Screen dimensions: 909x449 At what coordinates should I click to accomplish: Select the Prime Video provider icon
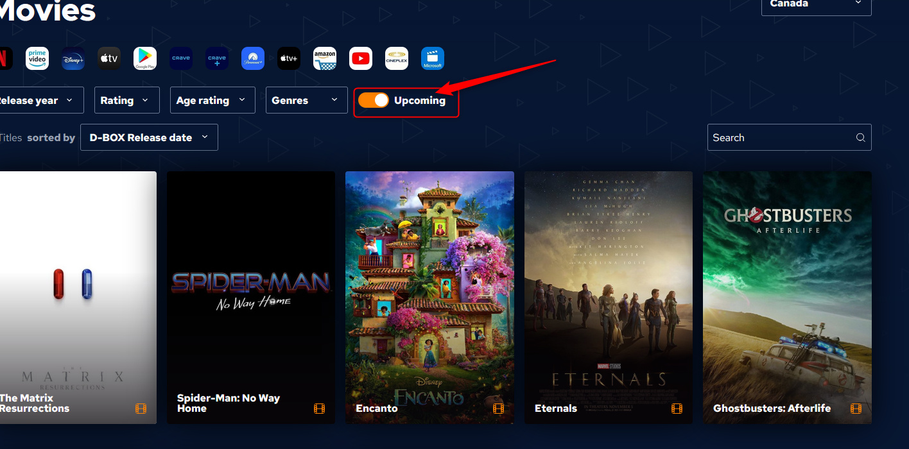click(x=37, y=58)
